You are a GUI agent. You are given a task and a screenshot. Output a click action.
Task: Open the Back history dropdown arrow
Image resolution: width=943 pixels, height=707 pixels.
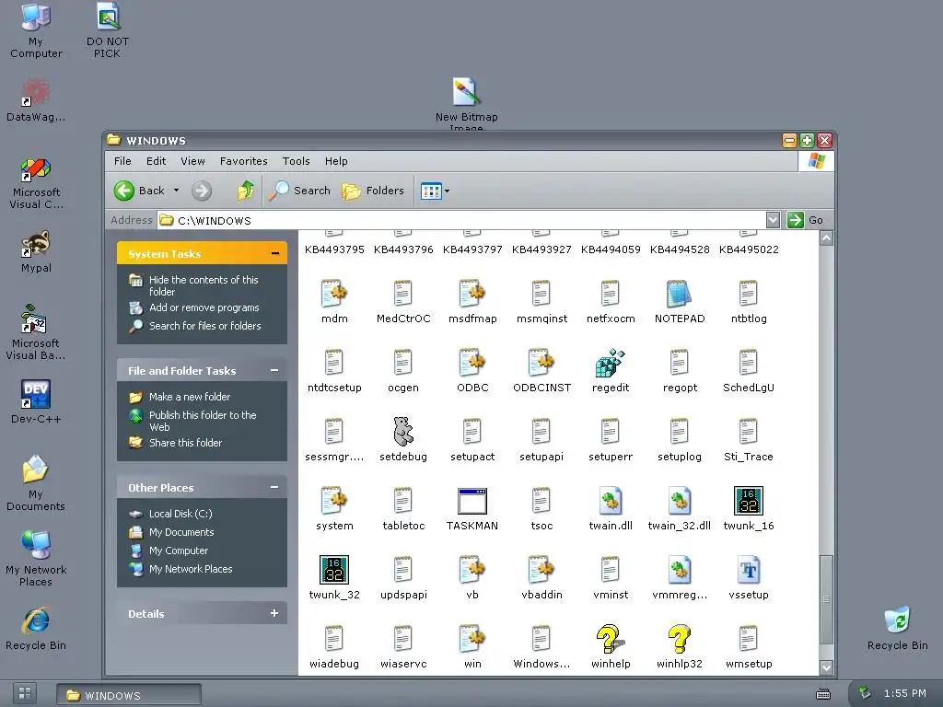176,191
